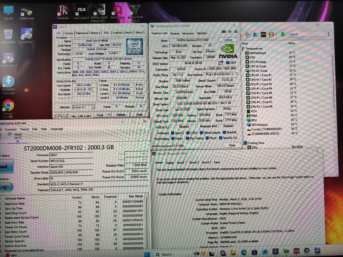Viewport: 343px width, 257px height.
Task: Open Theme menu in CrystalDiskInfo
Action: 24,129
